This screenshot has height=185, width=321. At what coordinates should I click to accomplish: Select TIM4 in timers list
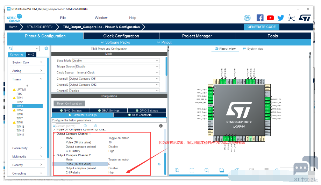click(20, 110)
